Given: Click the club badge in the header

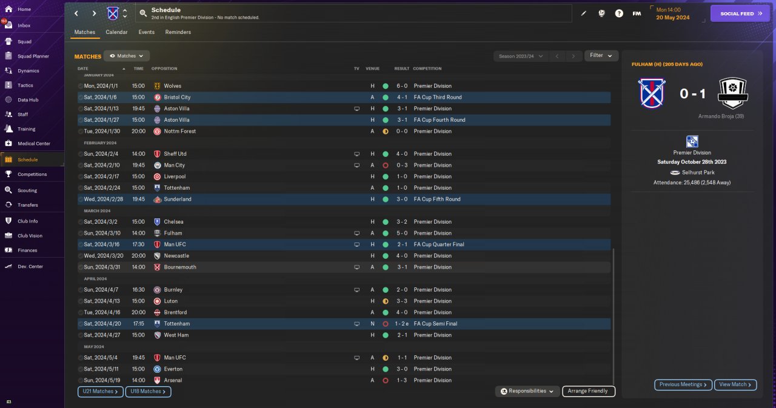Looking at the screenshot, I should (113, 13).
